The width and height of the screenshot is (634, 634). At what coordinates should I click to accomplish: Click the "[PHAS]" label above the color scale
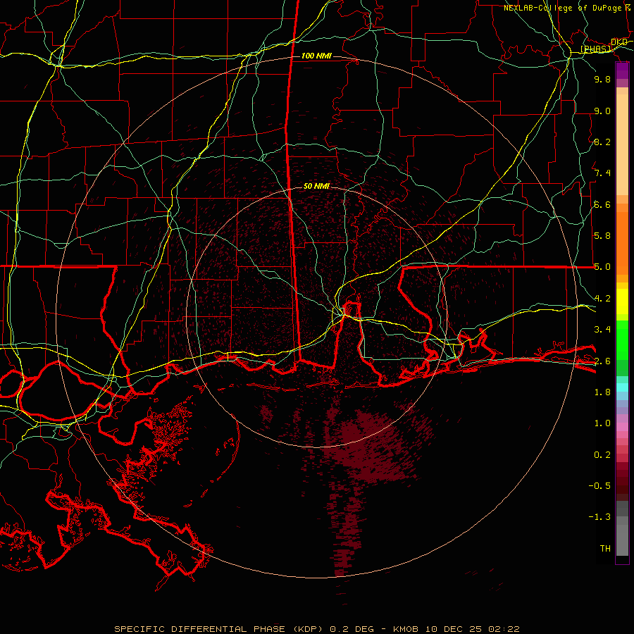tap(595, 49)
